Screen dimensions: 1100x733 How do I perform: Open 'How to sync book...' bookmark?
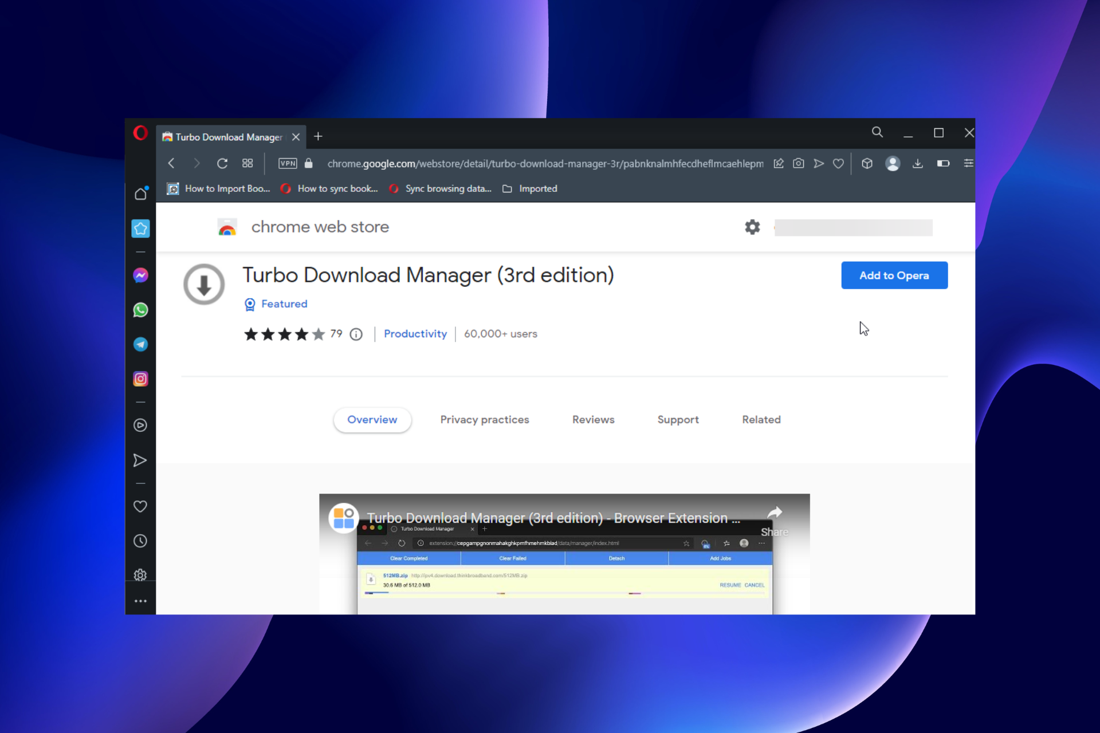329,189
